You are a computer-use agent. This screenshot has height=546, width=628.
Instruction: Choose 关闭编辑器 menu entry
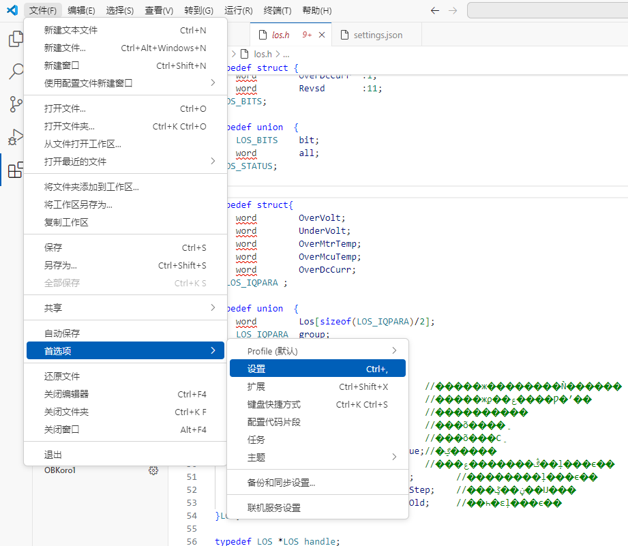pos(125,394)
